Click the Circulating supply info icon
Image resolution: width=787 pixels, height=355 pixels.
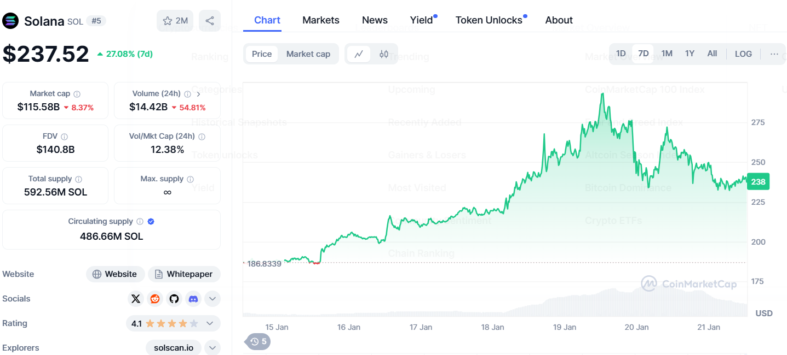[140, 222]
